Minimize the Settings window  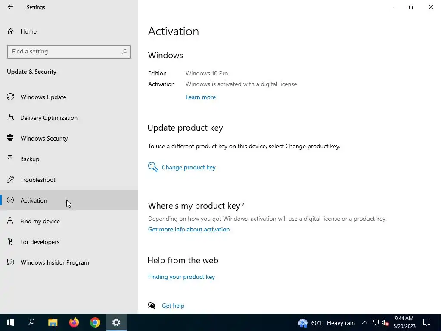click(x=391, y=7)
